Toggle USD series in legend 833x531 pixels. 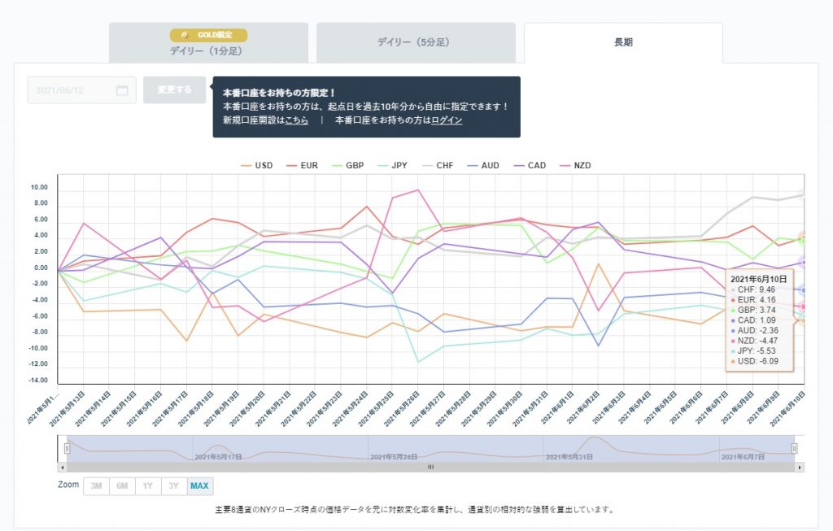(256, 166)
